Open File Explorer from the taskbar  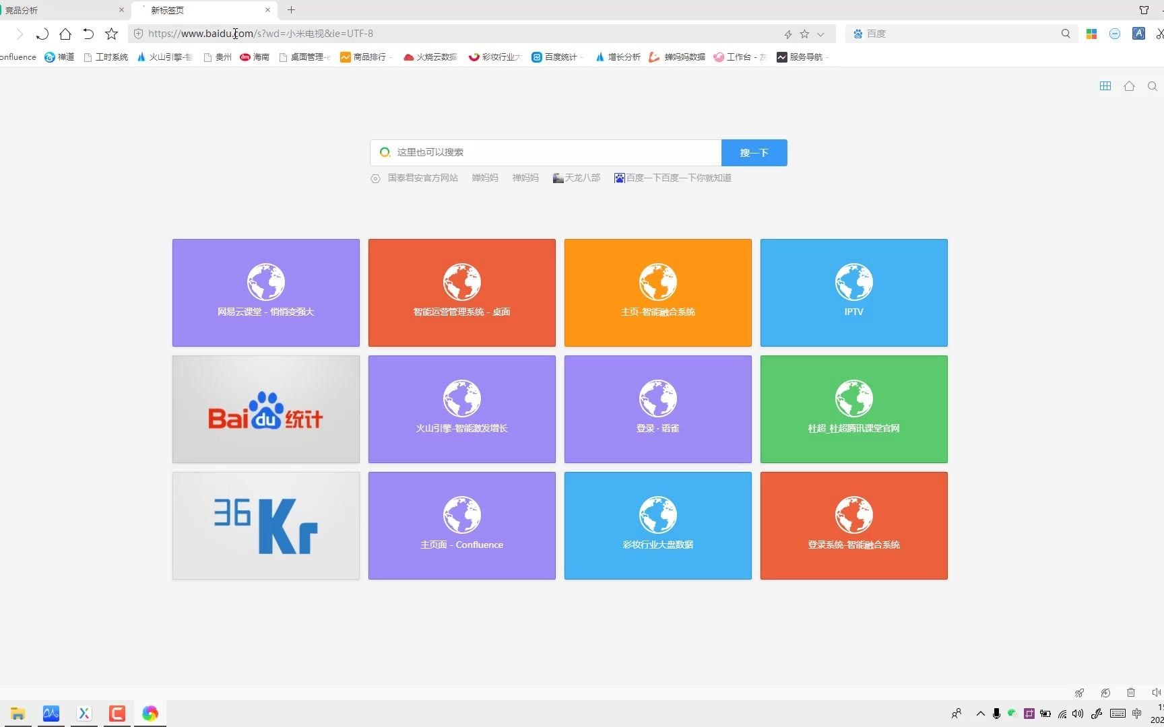[x=18, y=714]
